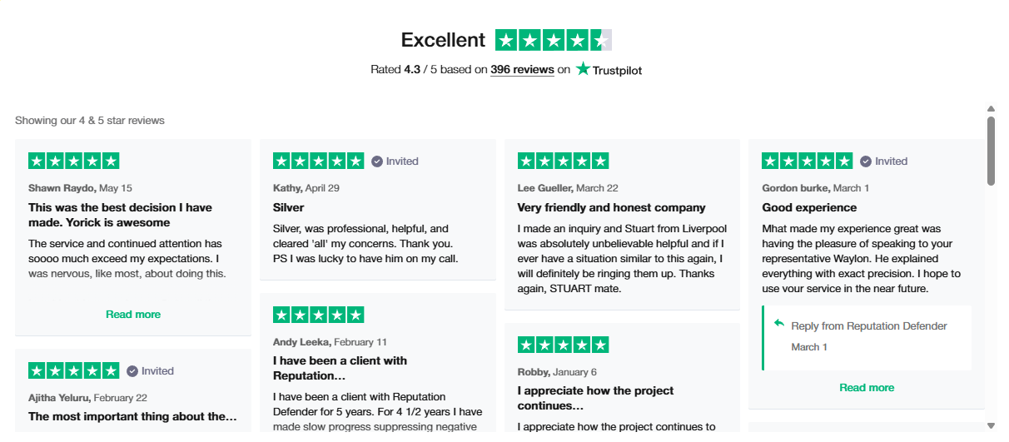Click the Trustpilot star logo icon
This screenshot has height=442, width=1009.
584,69
